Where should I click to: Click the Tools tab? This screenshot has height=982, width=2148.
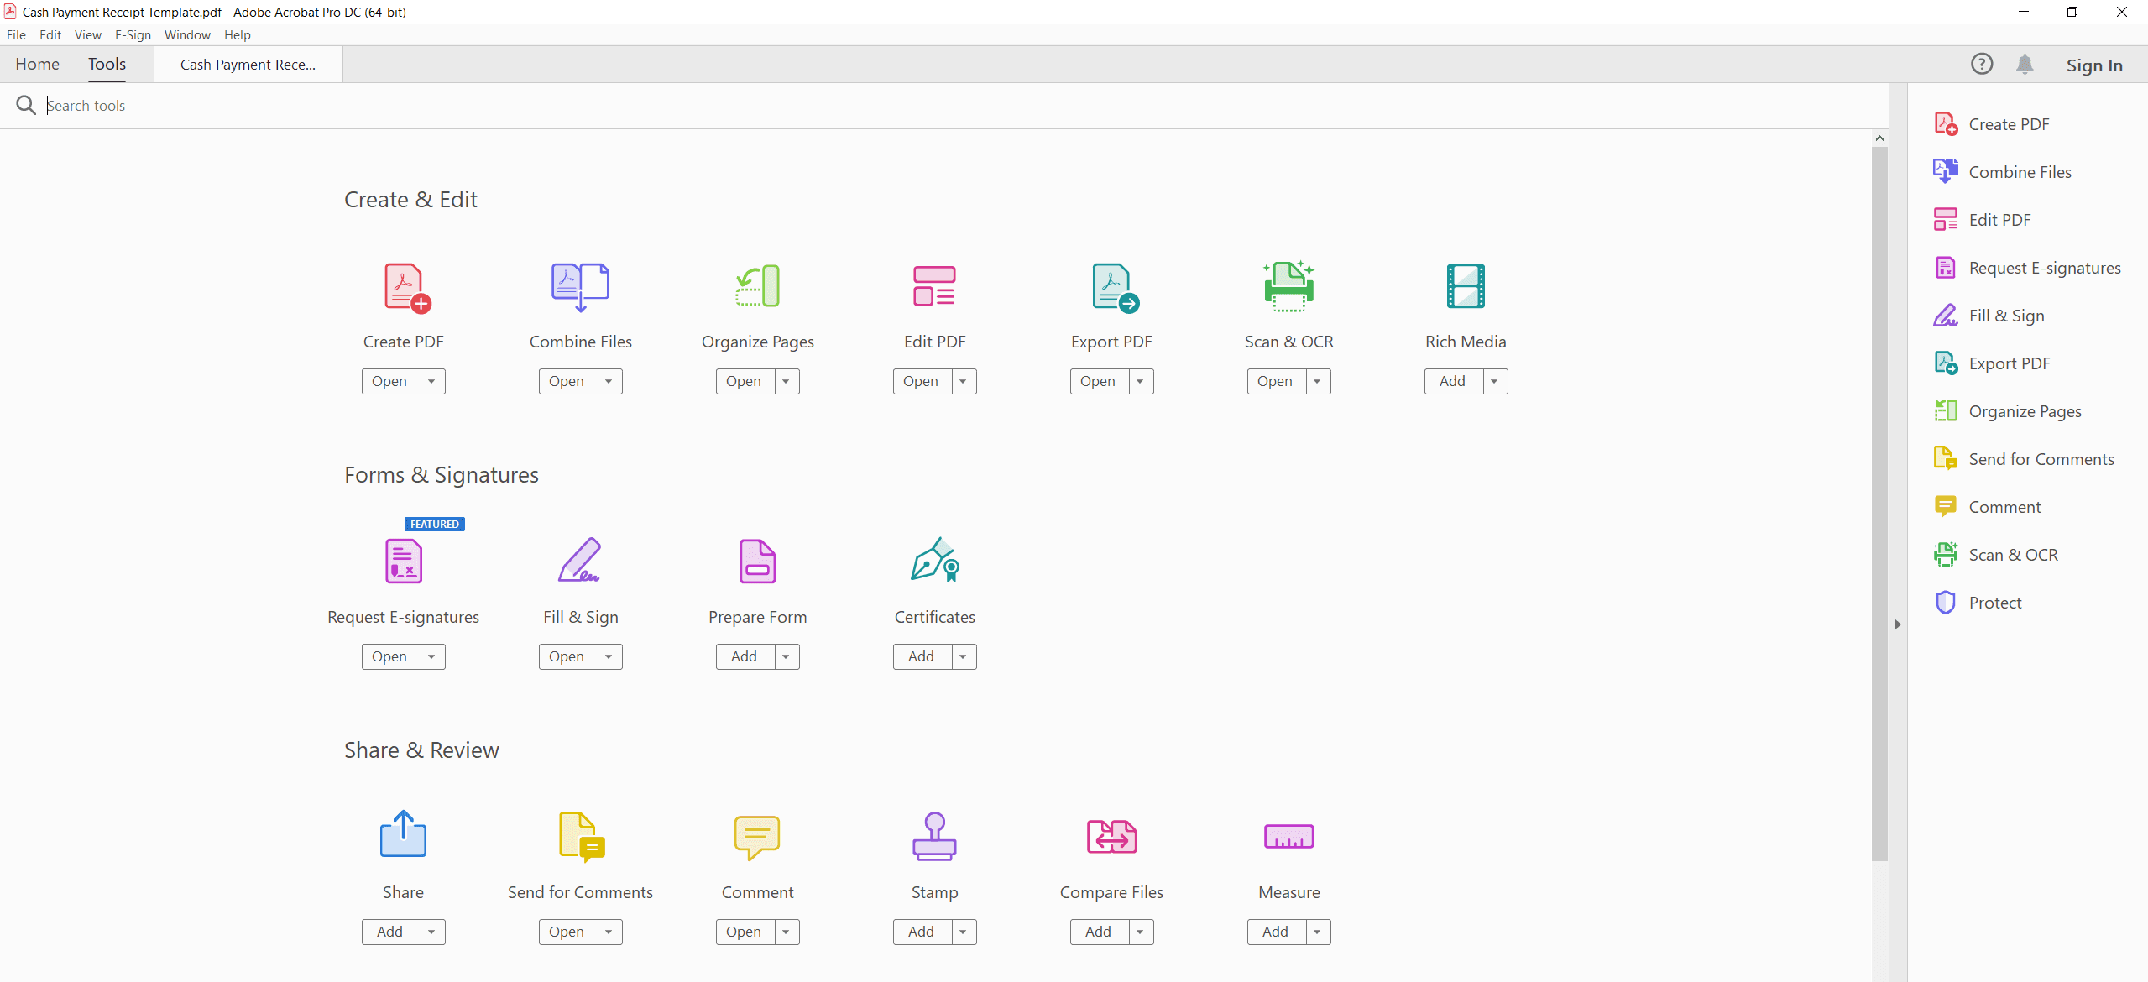(x=108, y=65)
